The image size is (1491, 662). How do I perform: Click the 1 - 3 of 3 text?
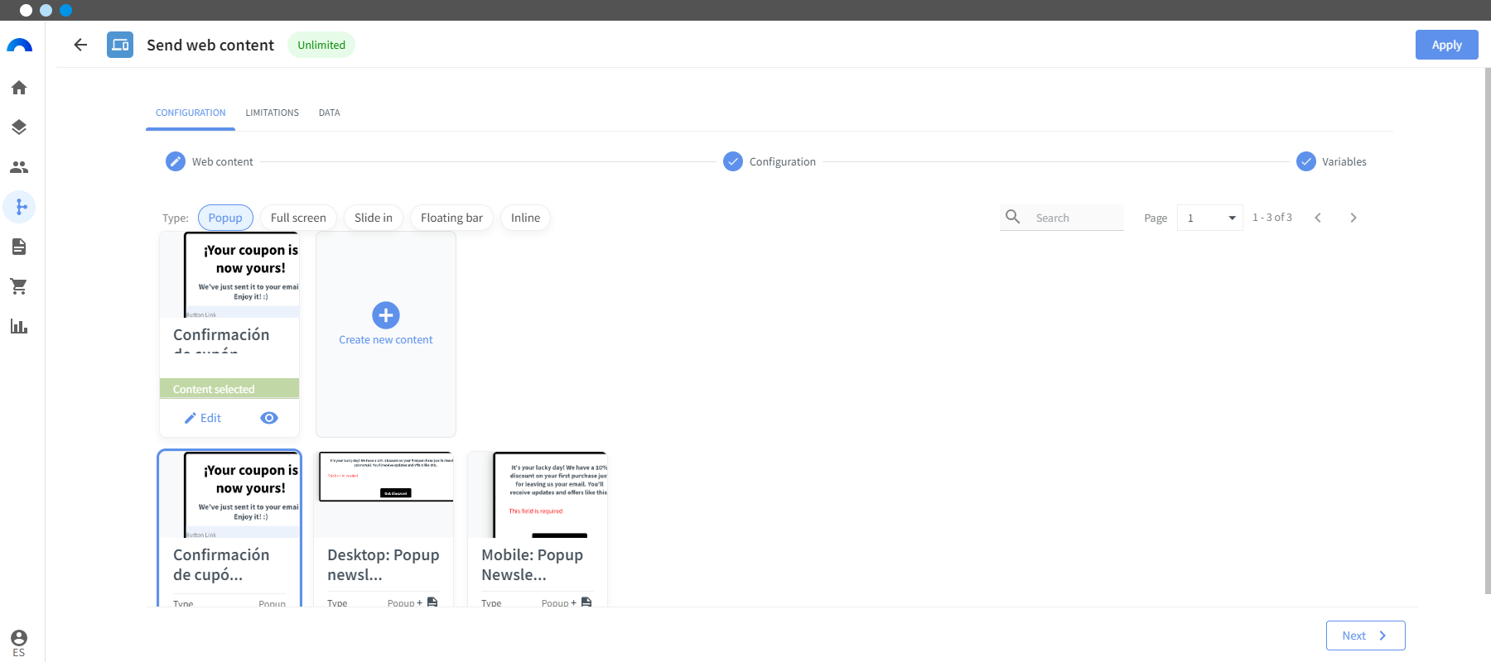pyautogui.click(x=1272, y=217)
